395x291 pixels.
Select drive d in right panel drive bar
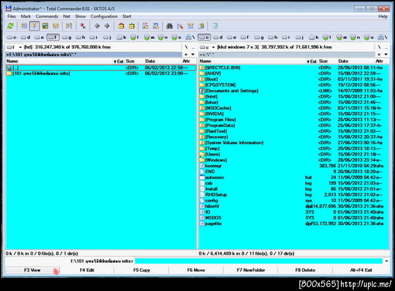pyautogui.click(x=218, y=38)
